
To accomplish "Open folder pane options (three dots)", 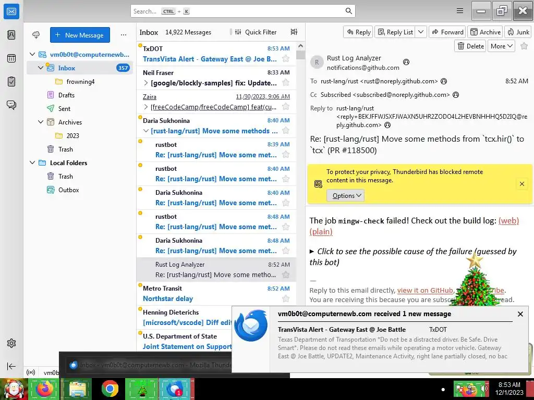I will point(124,35).
